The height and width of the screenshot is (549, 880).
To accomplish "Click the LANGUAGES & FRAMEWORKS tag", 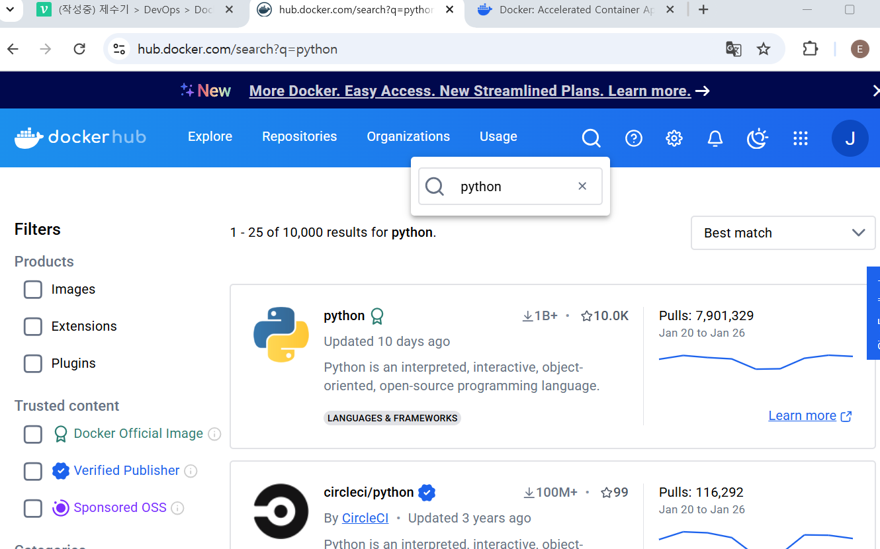I will point(392,418).
